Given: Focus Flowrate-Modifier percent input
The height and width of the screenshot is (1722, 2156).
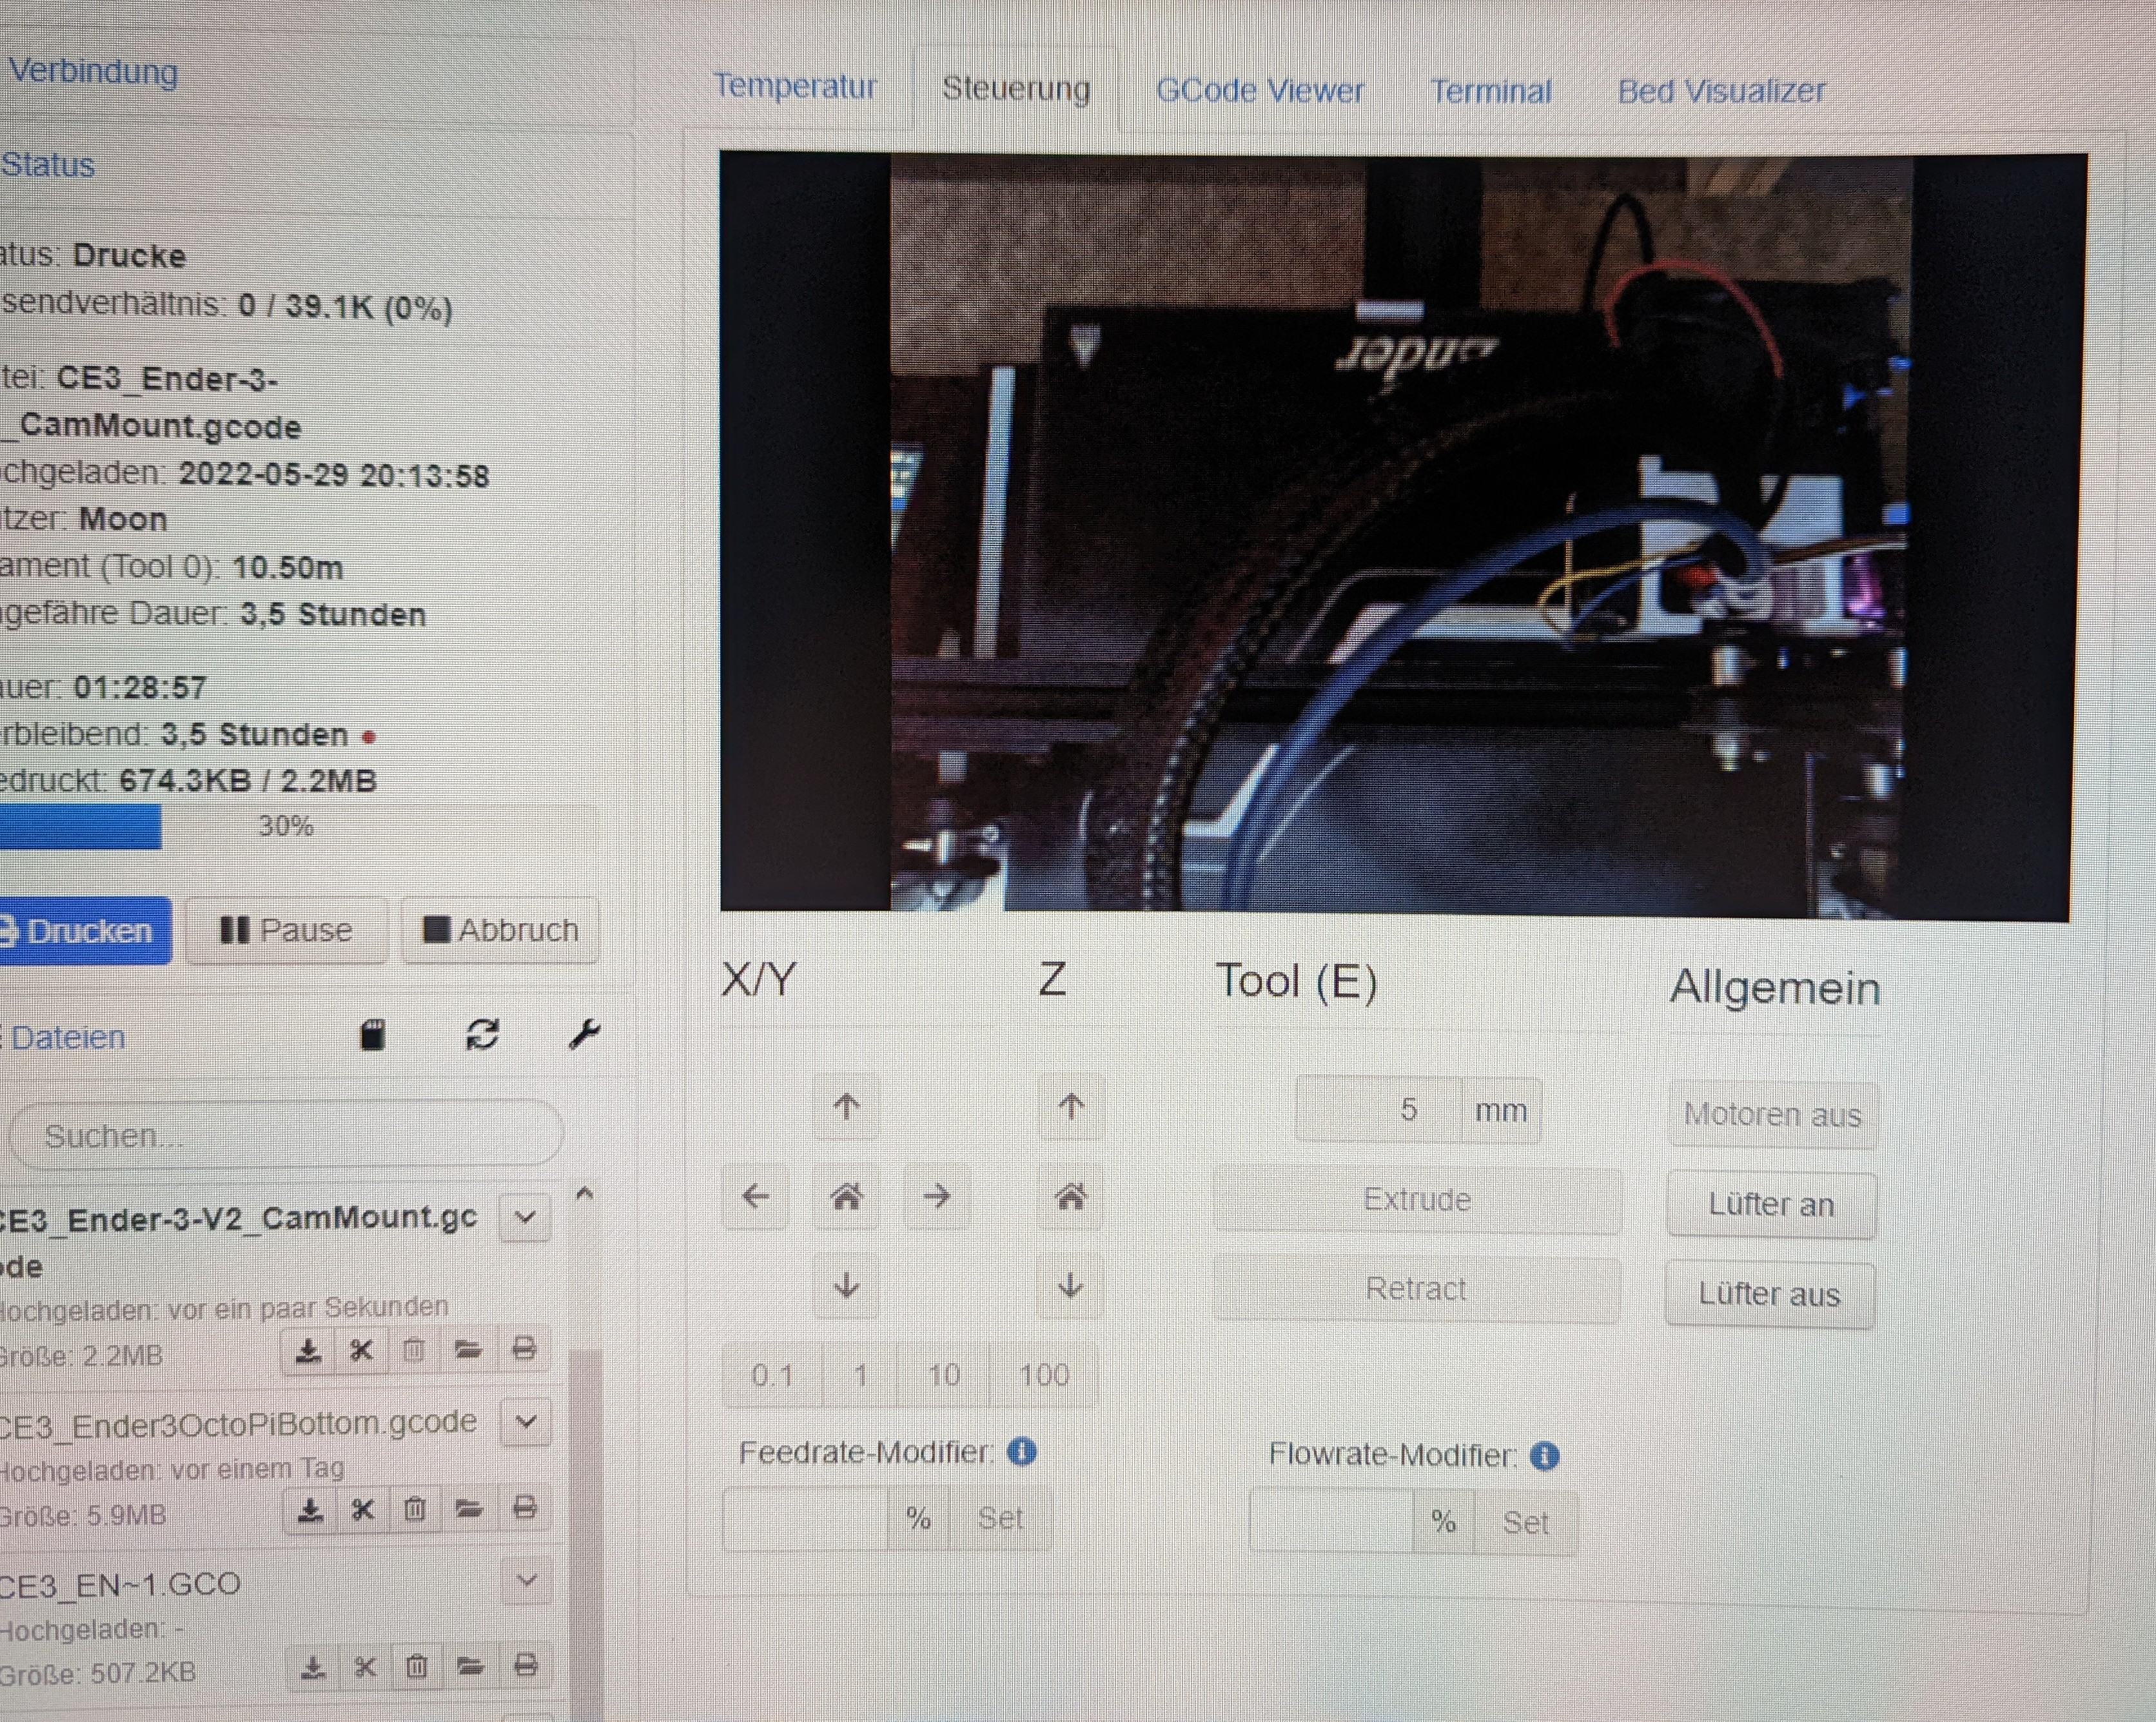Looking at the screenshot, I should pos(1332,1521).
